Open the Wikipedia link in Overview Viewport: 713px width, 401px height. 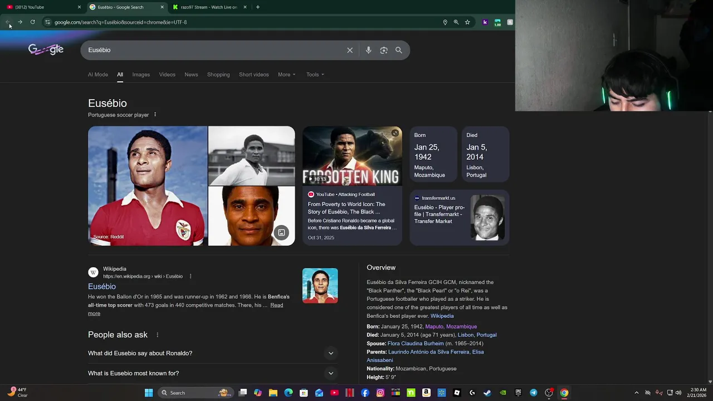pyautogui.click(x=442, y=316)
